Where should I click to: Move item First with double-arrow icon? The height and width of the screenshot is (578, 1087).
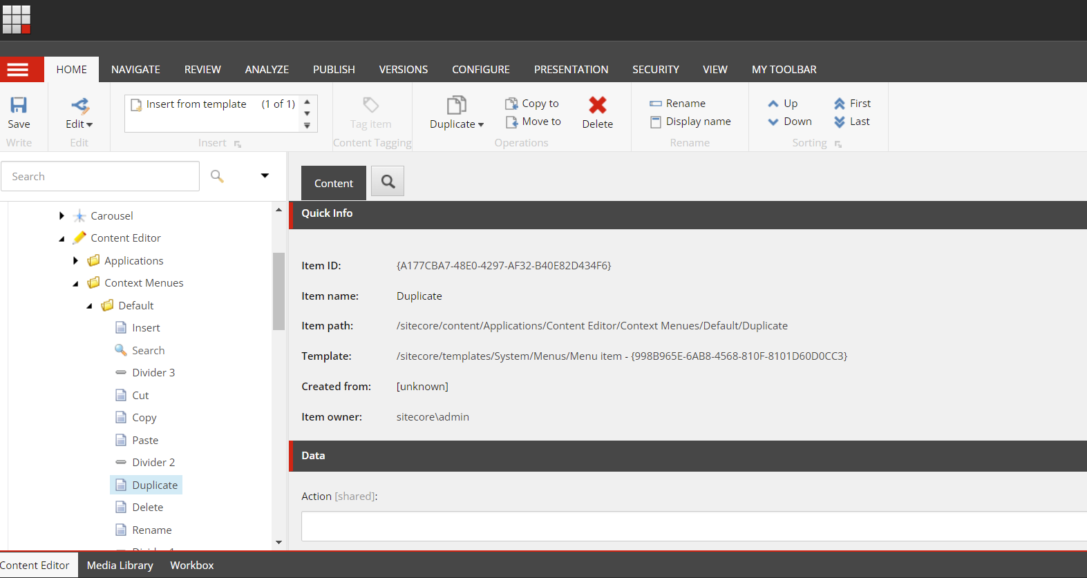(x=840, y=104)
